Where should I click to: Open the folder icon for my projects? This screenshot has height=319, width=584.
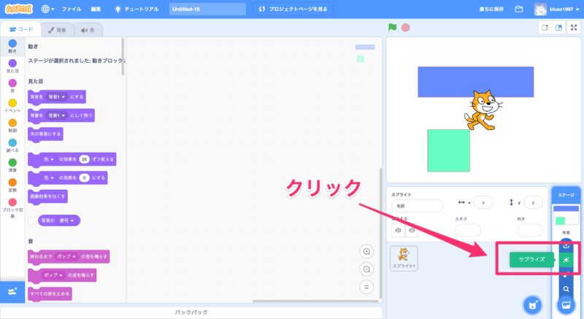[519, 9]
